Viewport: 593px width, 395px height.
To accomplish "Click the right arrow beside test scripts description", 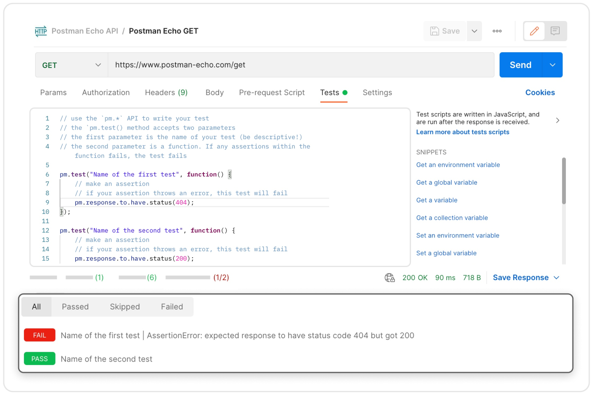I will 558,120.
